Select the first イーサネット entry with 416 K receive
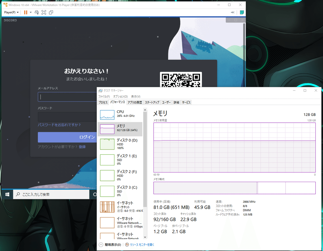 (x=120, y=207)
